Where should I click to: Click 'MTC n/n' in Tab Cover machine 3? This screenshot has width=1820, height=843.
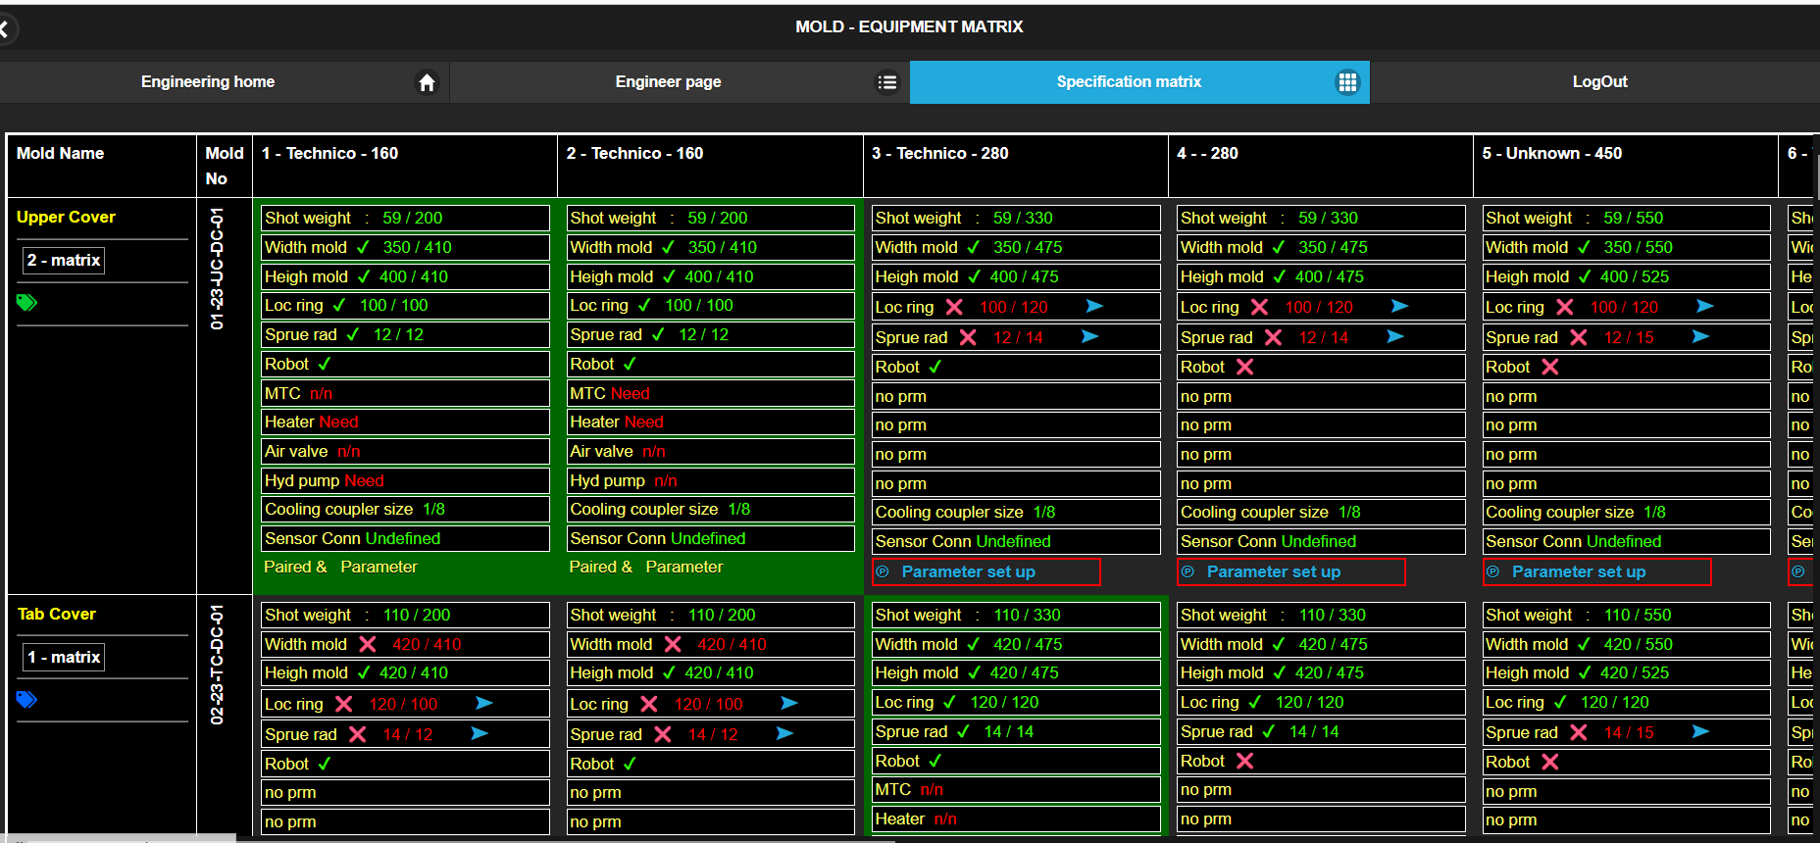pyautogui.click(x=1016, y=789)
